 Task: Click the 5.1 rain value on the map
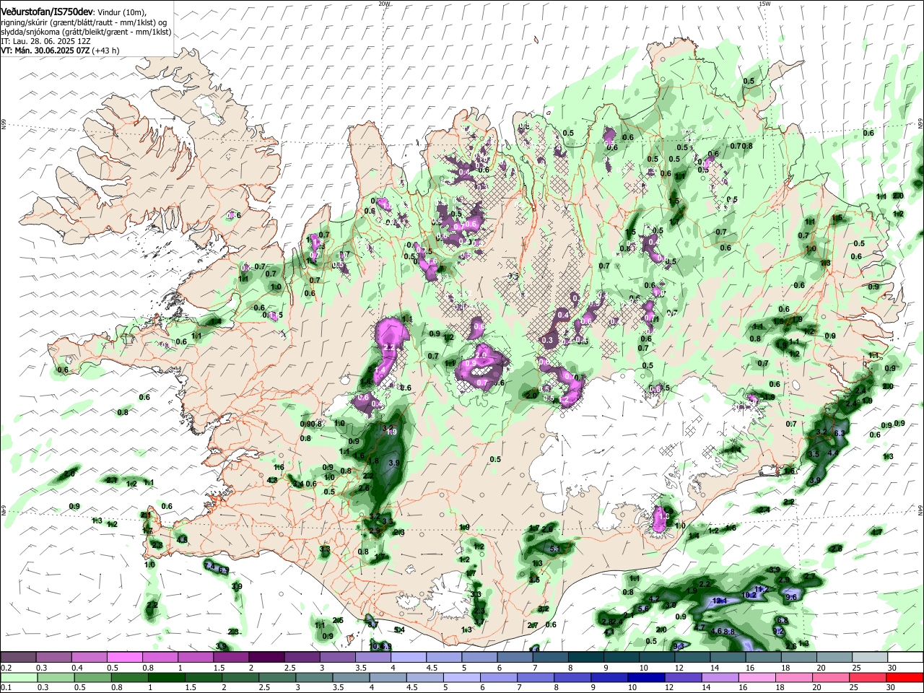pos(555,549)
